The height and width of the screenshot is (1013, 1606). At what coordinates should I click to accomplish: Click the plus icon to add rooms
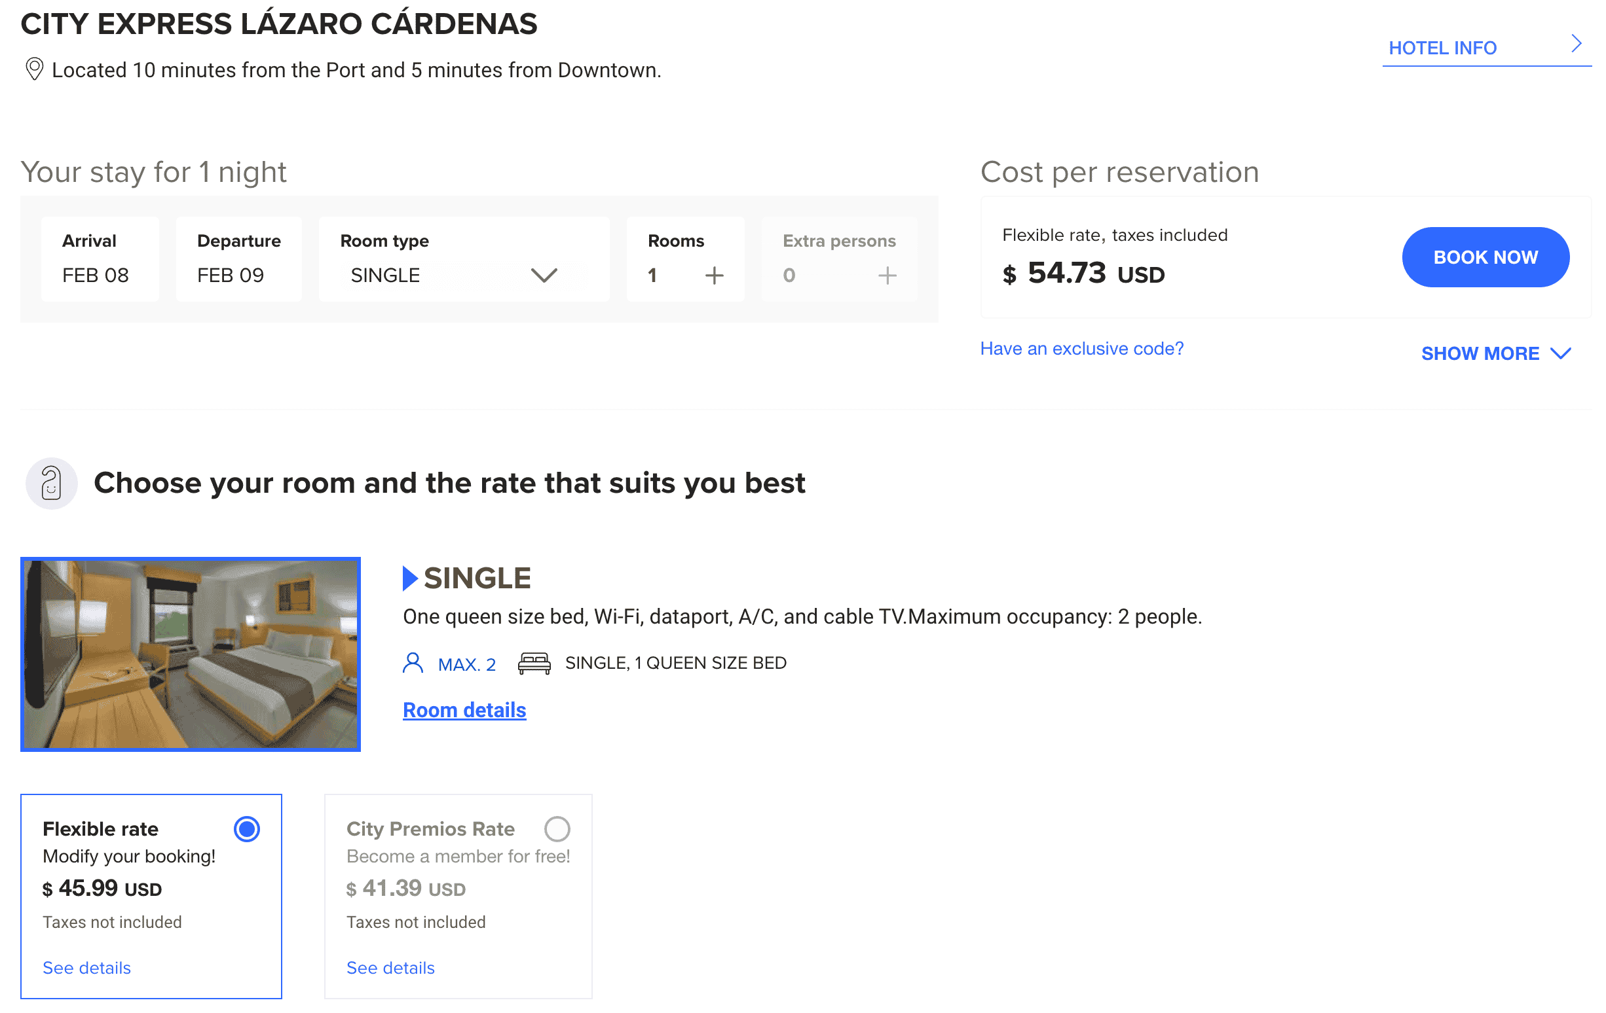pos(715,275)
